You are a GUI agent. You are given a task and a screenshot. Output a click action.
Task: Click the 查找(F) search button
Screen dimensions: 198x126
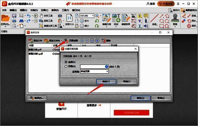coord(174,10)
